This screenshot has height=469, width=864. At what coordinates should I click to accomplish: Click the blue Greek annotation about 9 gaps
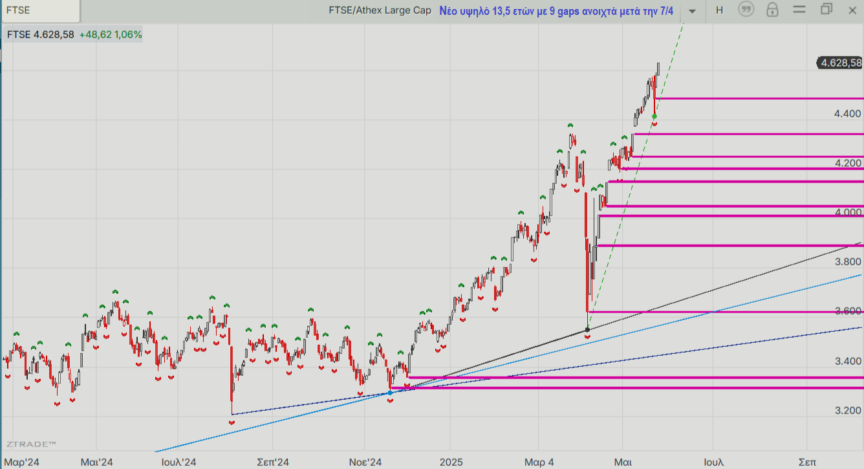pos(557,10)
